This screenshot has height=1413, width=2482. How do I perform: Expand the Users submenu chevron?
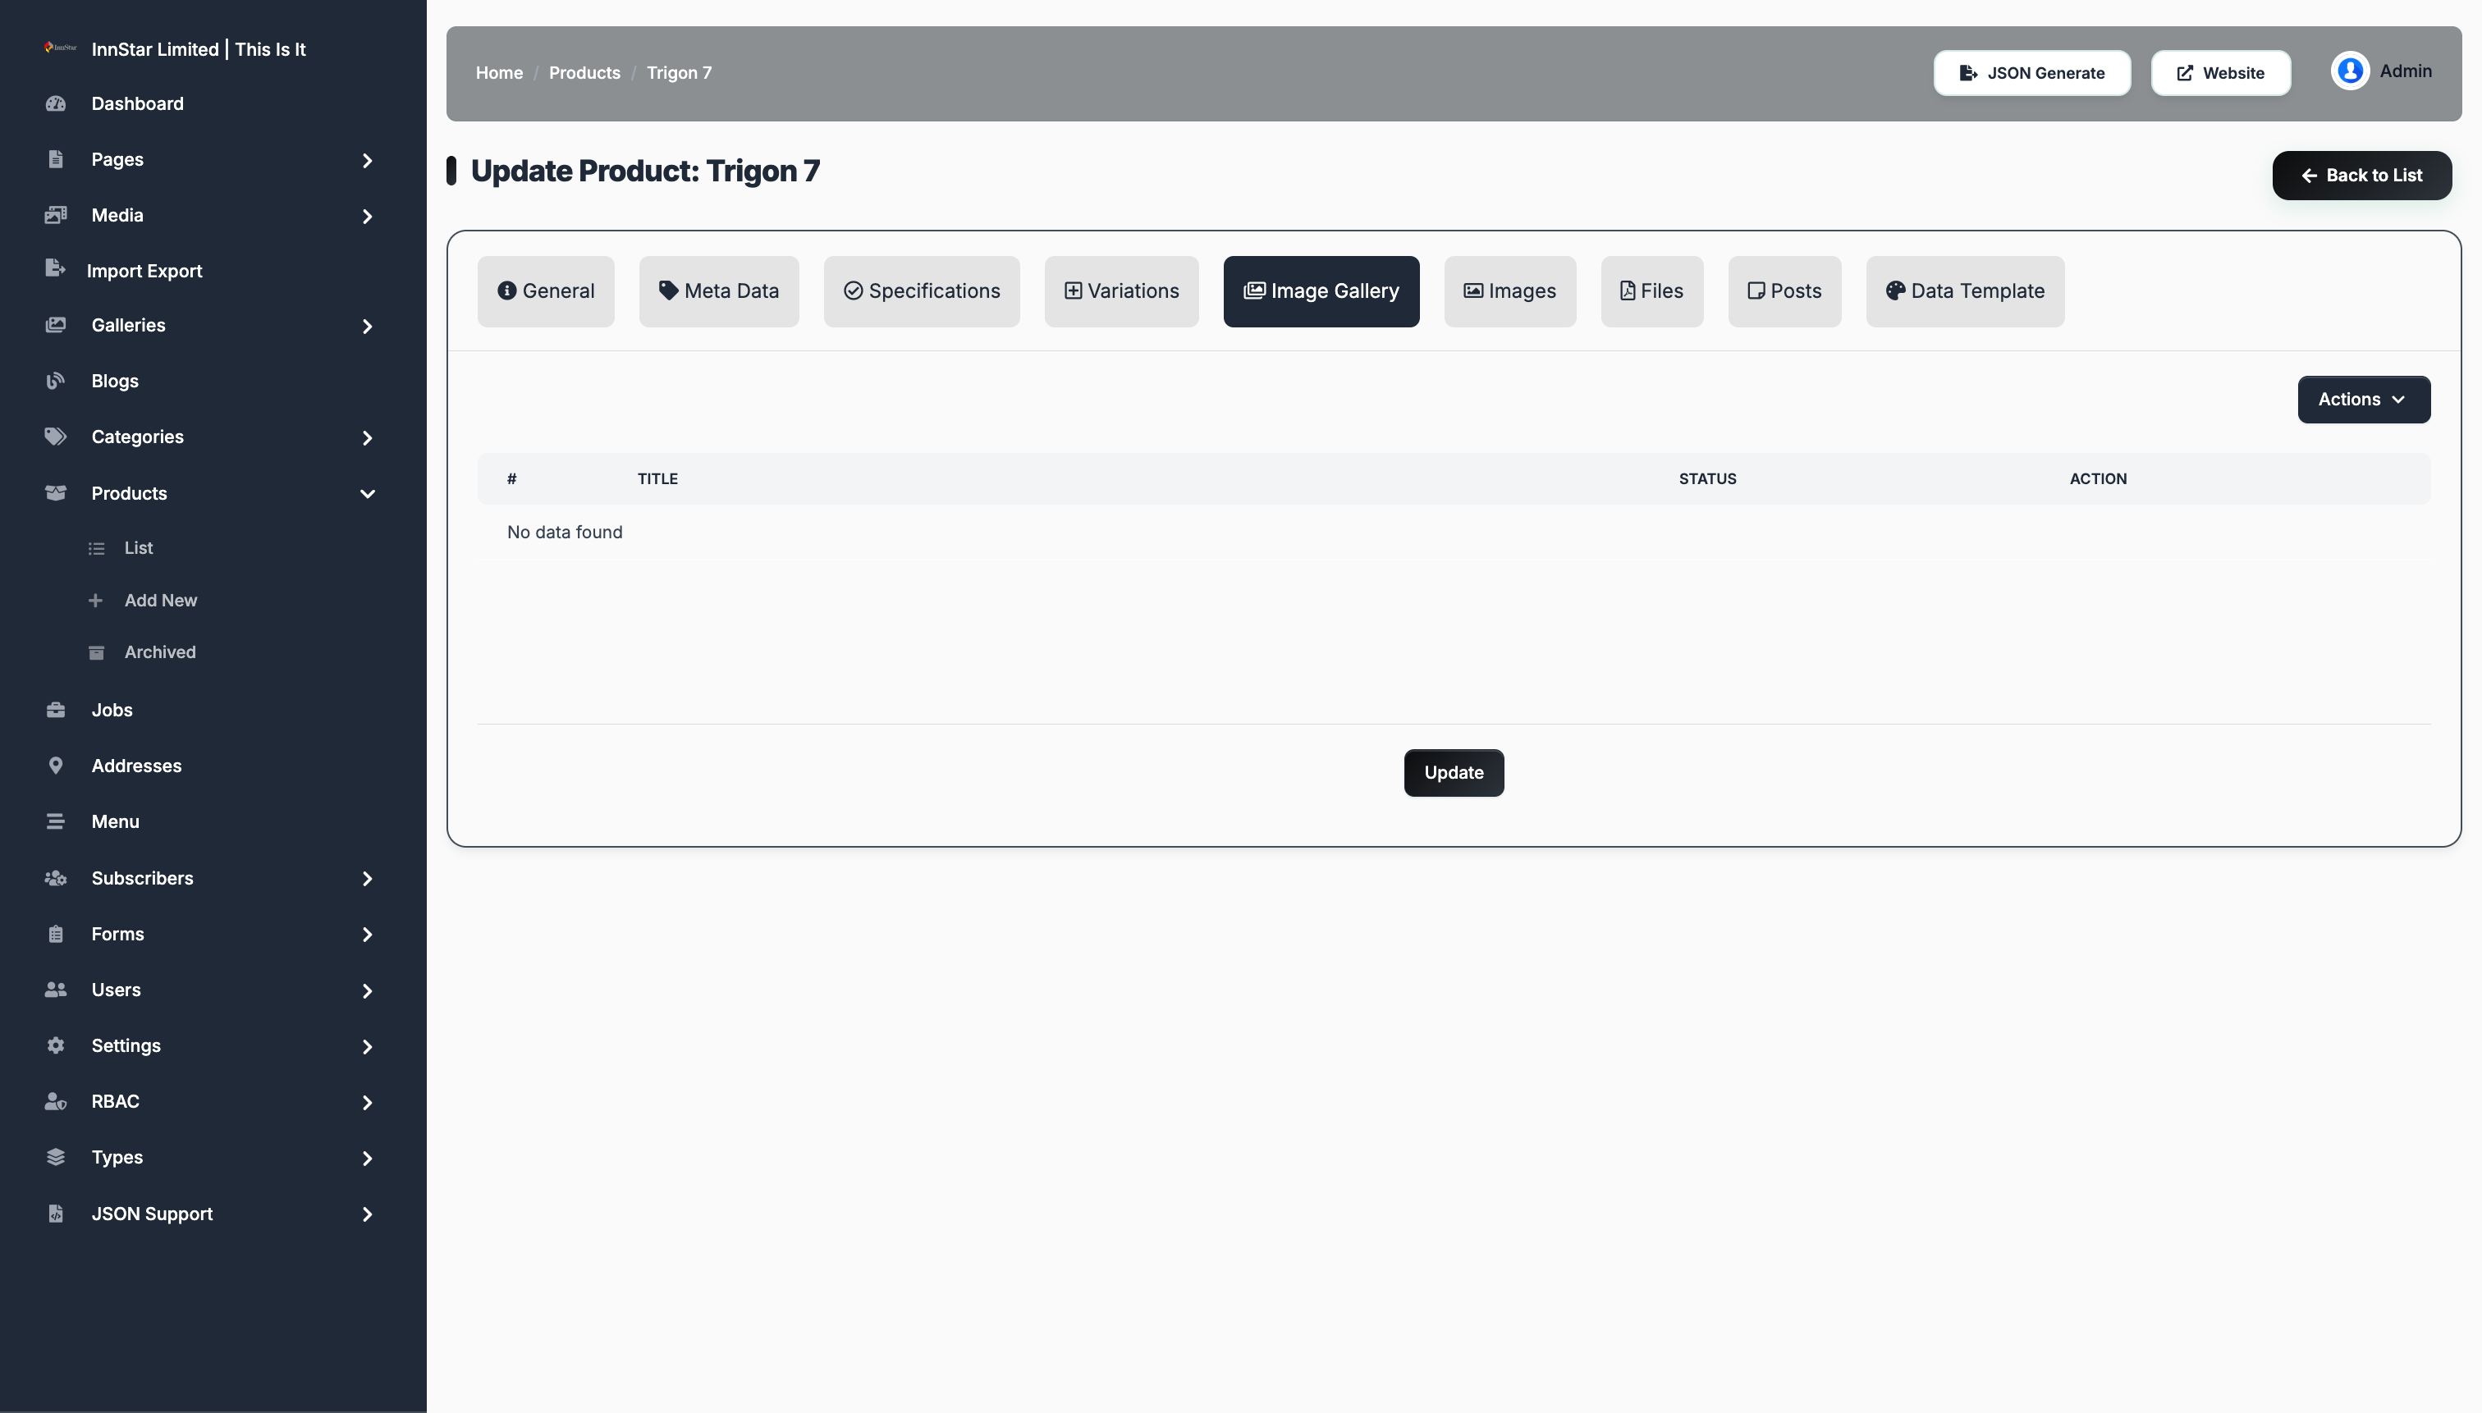[367, 991]
